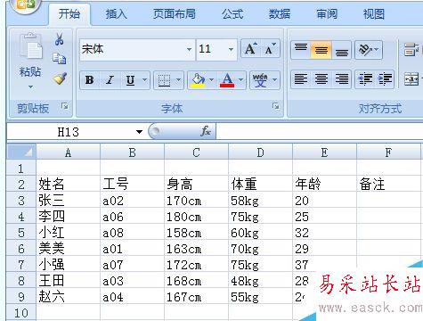Increase font size with large A
Viewport: 423px width, 321px height.
tap(250, 49)
